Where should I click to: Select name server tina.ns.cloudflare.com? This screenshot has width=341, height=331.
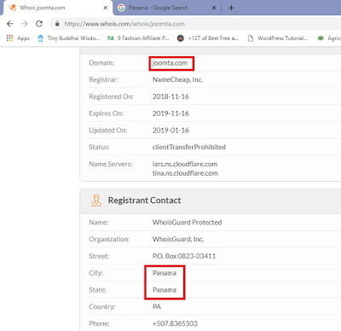pos(185,173)
